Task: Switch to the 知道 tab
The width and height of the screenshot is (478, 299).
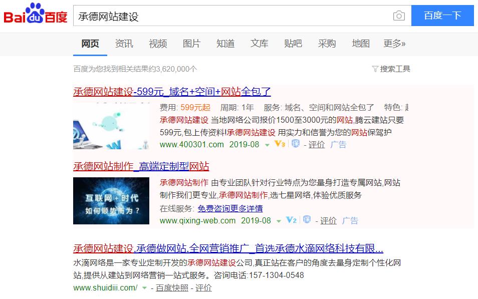Action: click(225, 44)
